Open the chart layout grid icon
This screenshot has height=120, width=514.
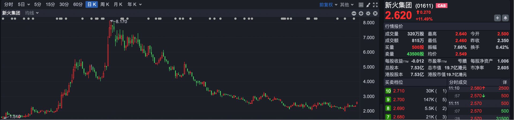[x=361, y=5]
